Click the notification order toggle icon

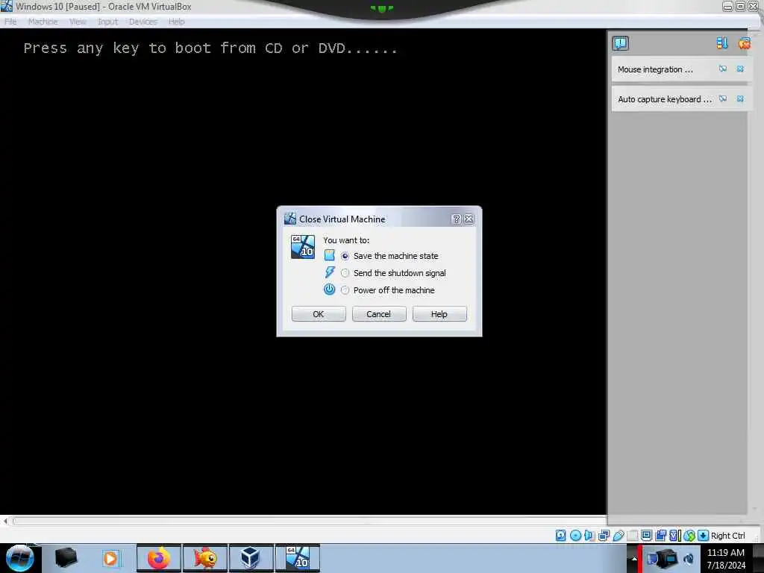(x=722, y=43)
